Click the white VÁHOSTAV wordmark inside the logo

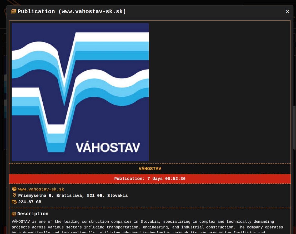click(108, 147)
